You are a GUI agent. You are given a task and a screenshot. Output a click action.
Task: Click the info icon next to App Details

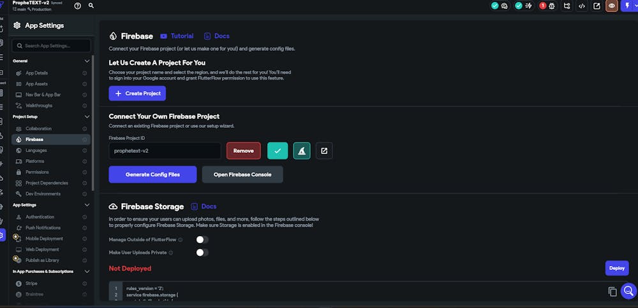point(85,73)
